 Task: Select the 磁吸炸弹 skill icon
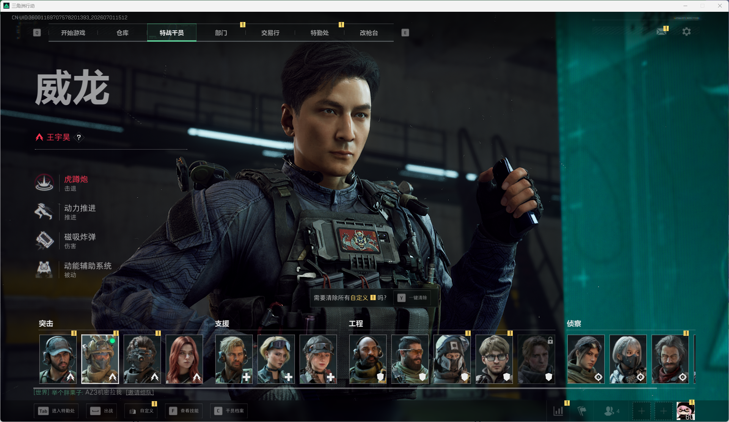click(44, 240)
